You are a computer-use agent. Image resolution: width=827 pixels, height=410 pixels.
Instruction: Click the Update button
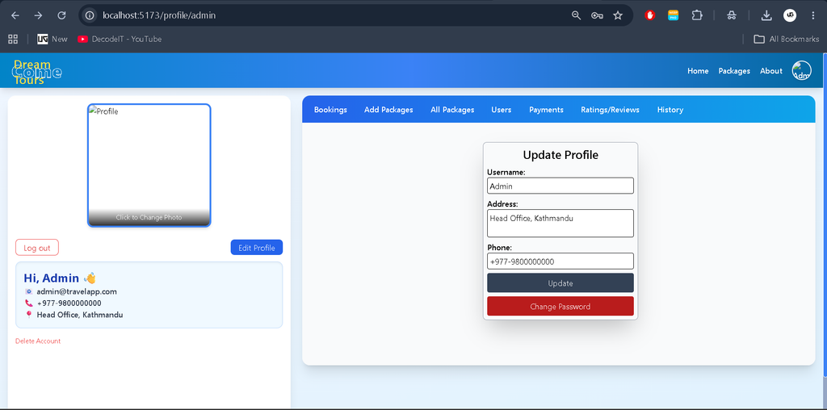pyautogui.click(x=560, y=283)
